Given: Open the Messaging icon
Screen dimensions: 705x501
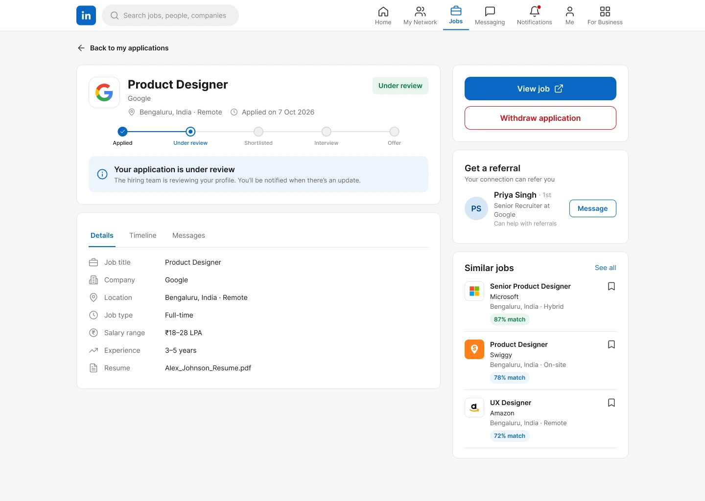Looking at the screenshot, I should point(490,16).
